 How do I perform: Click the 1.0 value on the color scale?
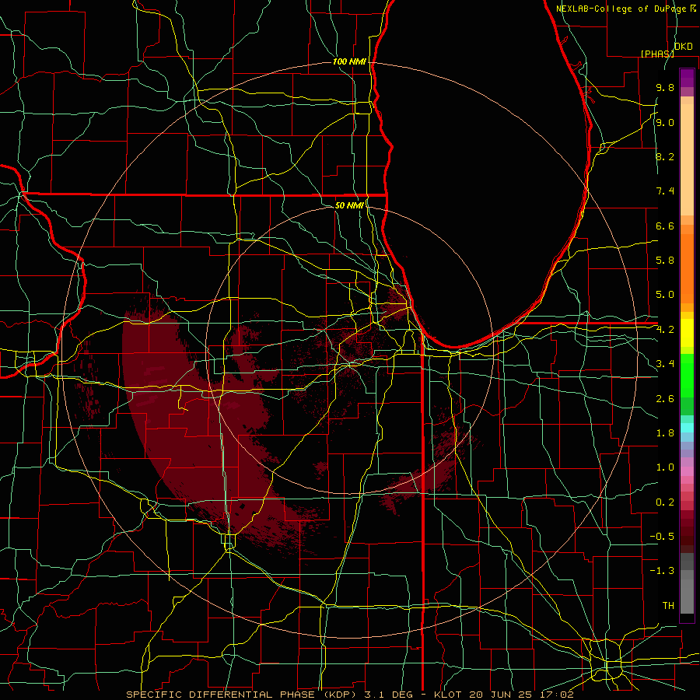665,467
